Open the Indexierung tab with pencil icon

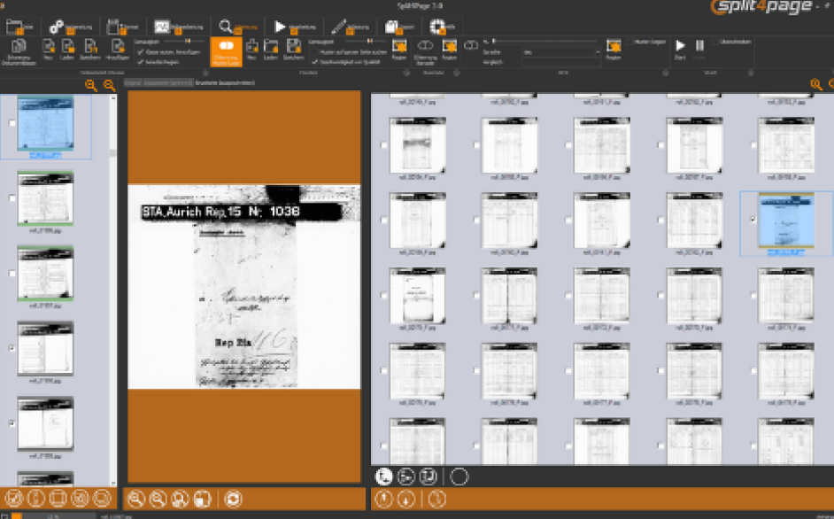pyautogui.click(x=350, y=26)
